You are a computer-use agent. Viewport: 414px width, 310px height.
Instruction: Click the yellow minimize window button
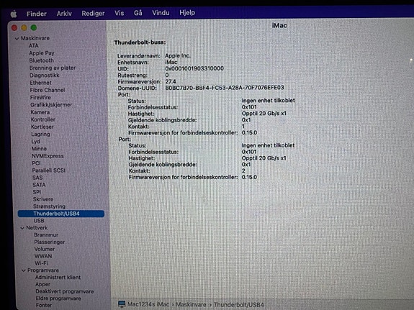coord(24,27)
